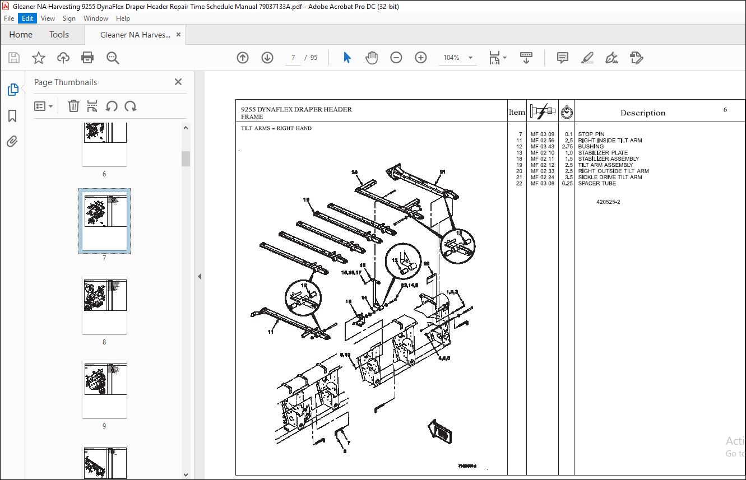
Task: Zoom in with the plus icon
Action: tap(421, 58)
